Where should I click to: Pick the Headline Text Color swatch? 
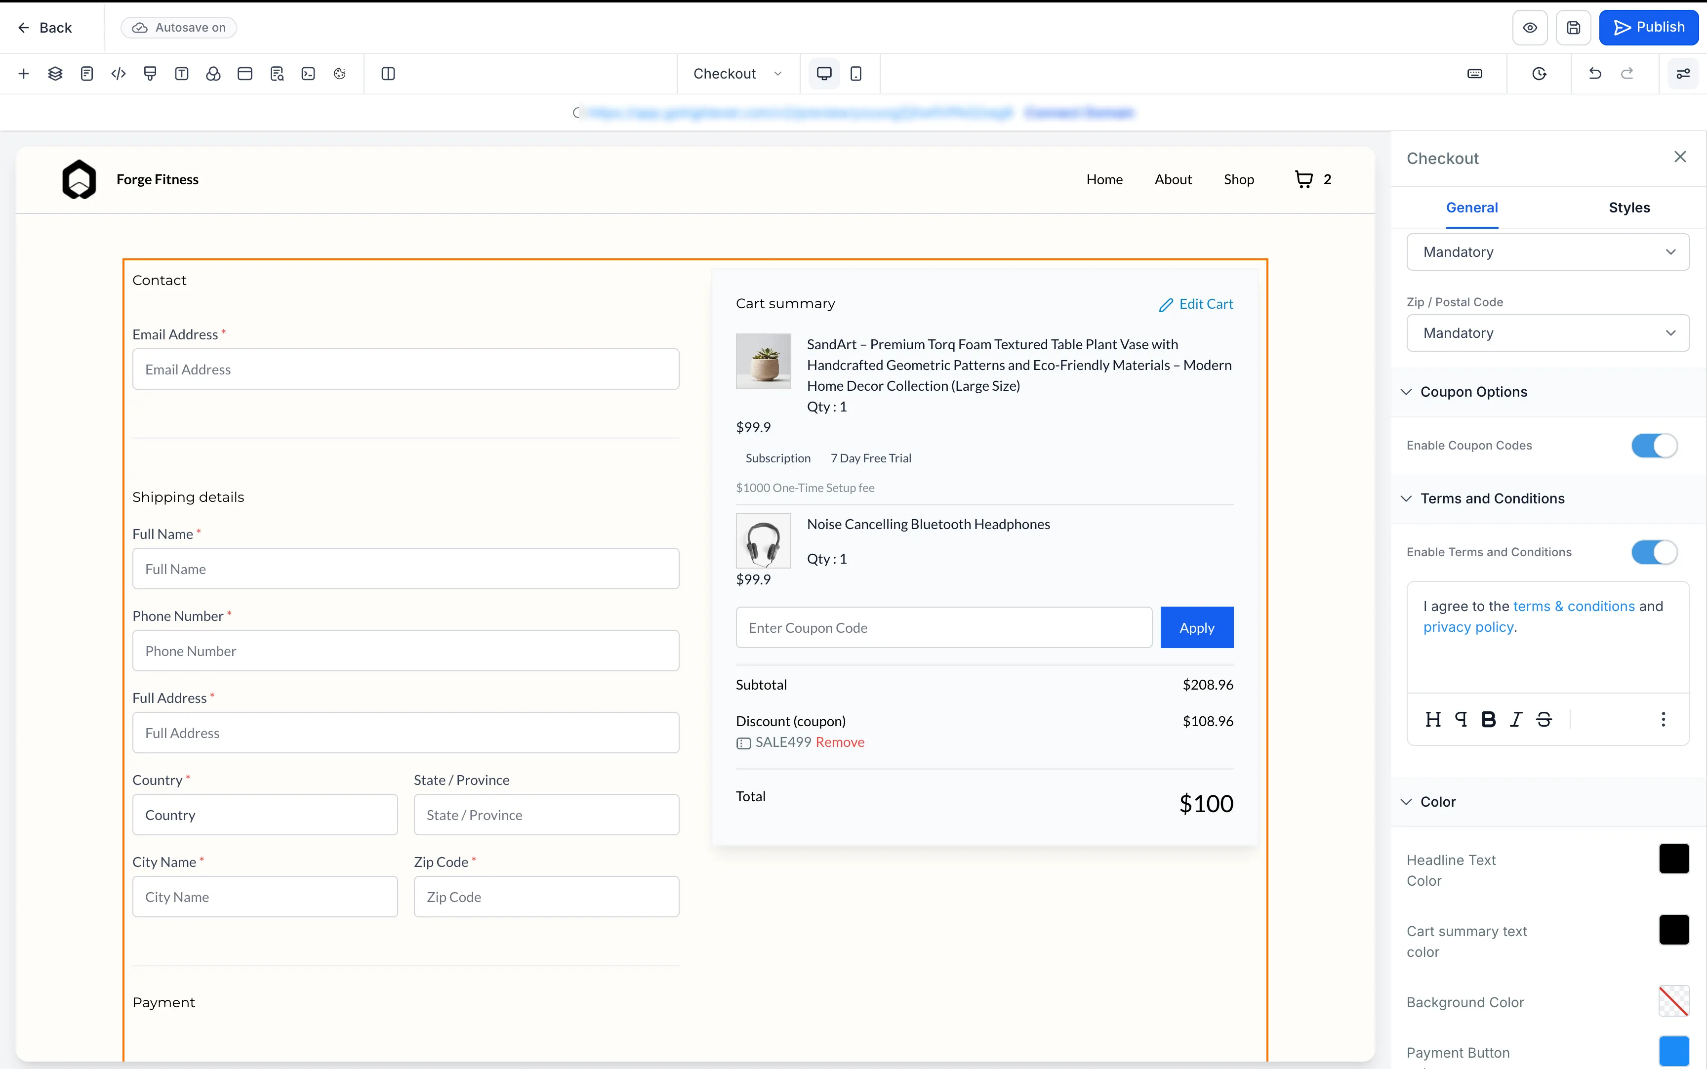pos(1674,858)
